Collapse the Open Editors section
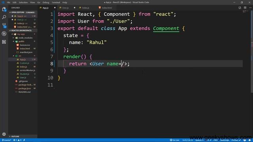 (x=23, y=12)
